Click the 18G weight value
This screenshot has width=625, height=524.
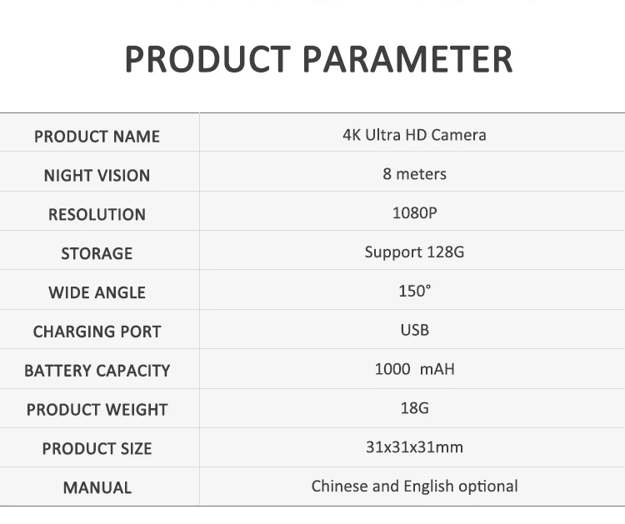pyautogui.click(x=414, y=408)
